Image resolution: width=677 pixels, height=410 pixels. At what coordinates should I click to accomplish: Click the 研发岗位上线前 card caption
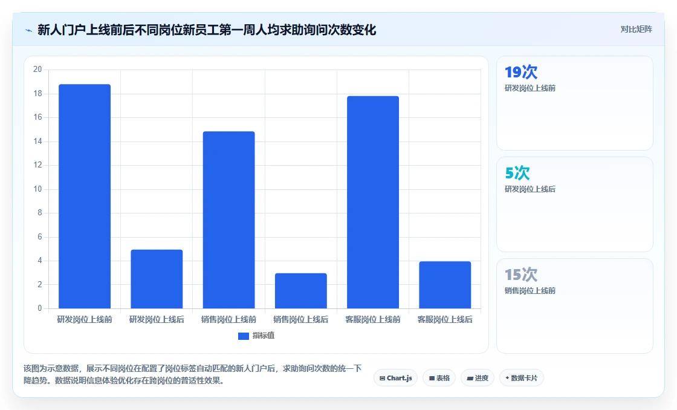[530, 88]
